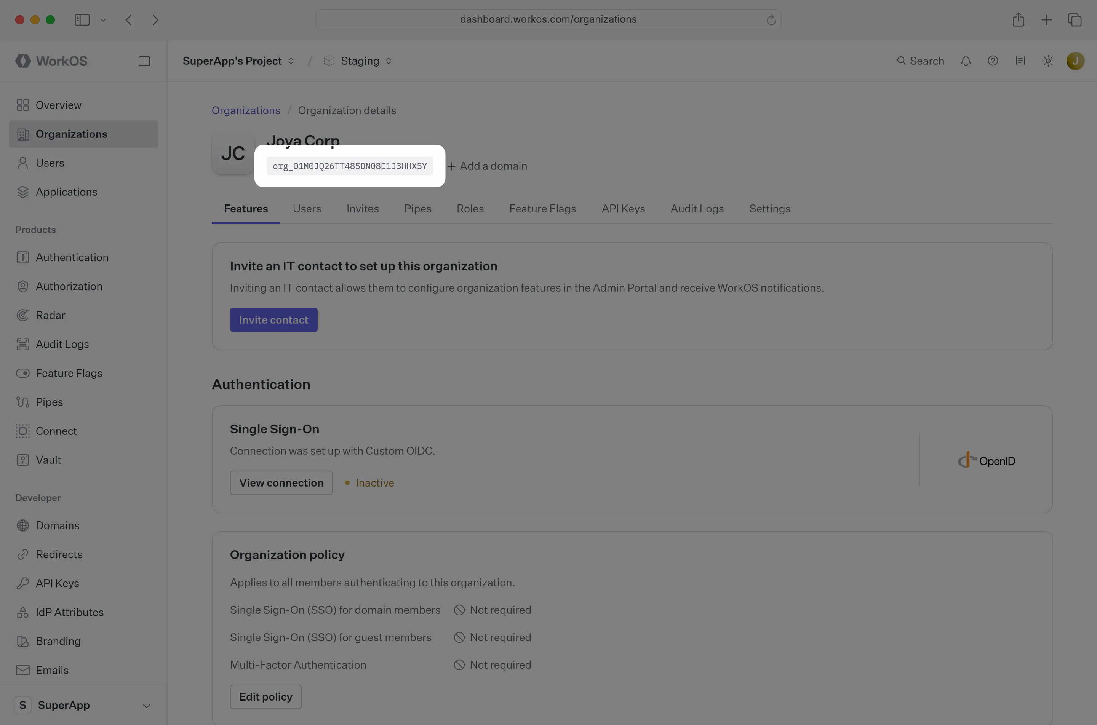Open Redirects developer page
1097x725 pixels.
pyautogui.click(x=84, y=554)
